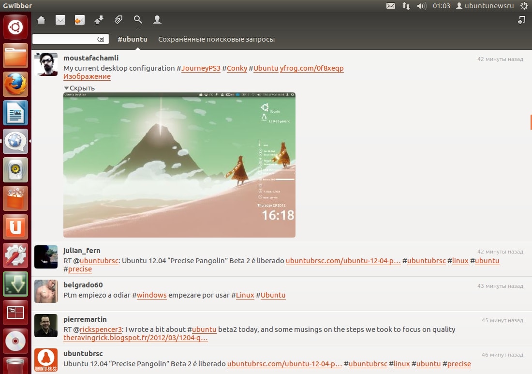Click the search text input field
This screenshot has width=532, height=374.
(71, 39)
